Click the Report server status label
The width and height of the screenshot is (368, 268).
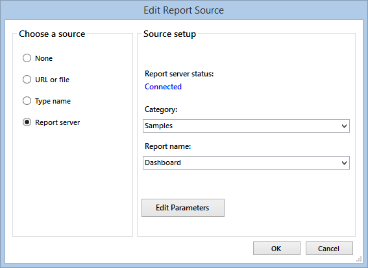pos(179,74)
